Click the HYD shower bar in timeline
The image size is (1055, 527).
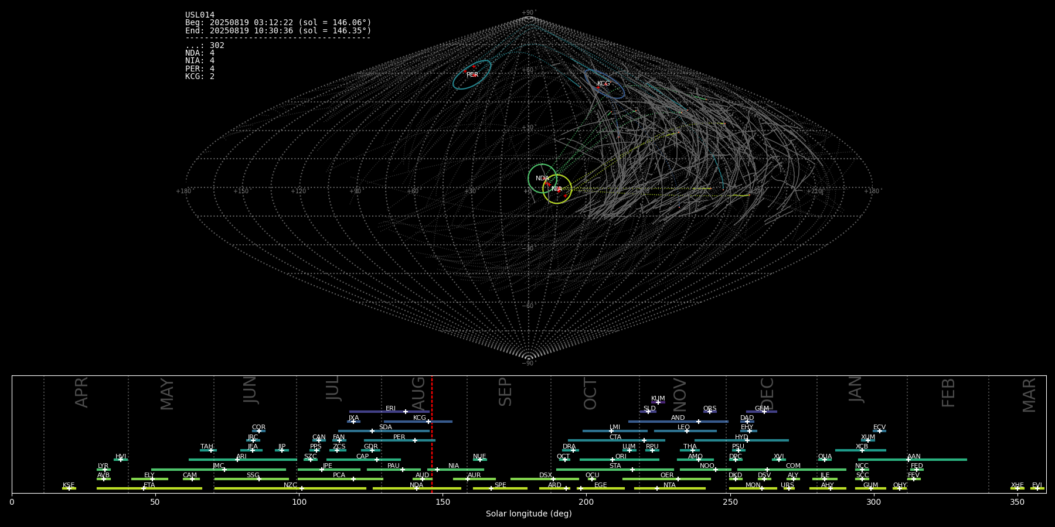point(741,440)
